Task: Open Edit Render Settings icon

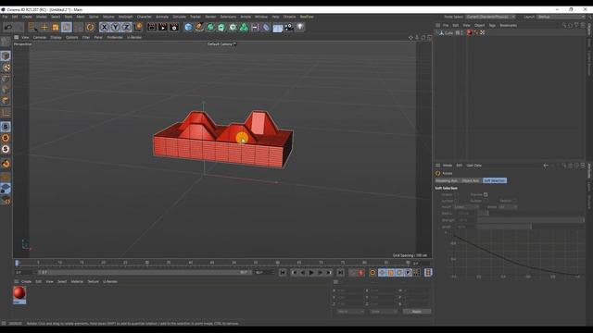Action: (174, 27)
